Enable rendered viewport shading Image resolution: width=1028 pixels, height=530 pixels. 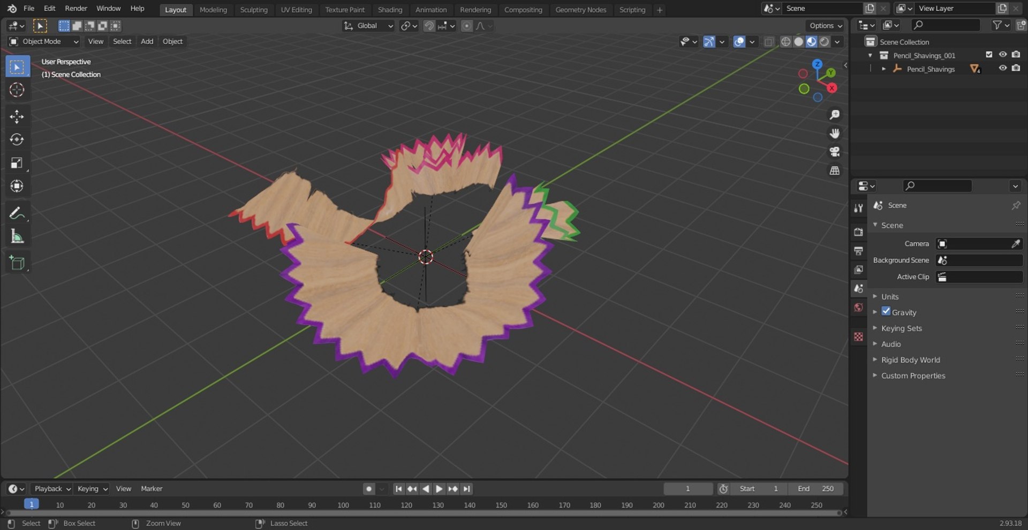(x=825, y=42)
